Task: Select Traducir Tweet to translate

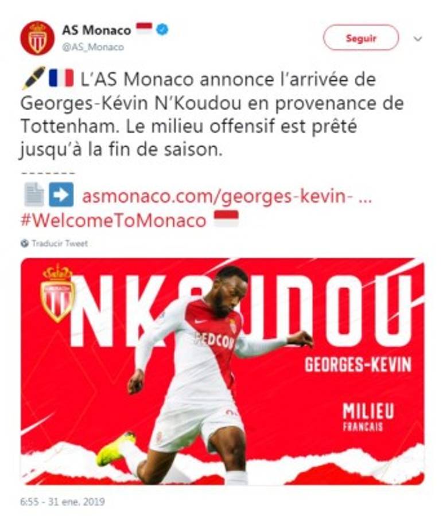Action: click(60, 244)
